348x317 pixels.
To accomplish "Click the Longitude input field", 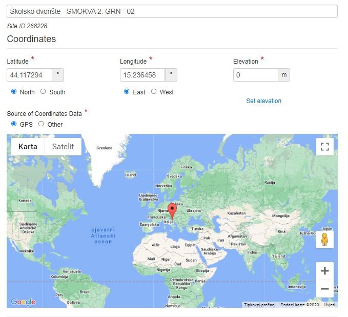I will pyautogui.click(x=142, y=75).
